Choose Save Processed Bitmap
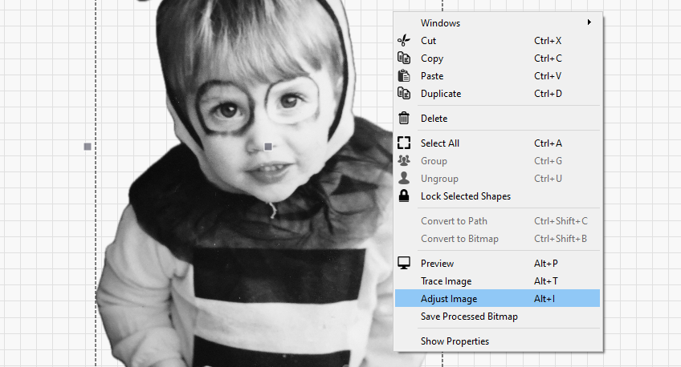Image resolution: width=681 pixels, height=367 pixels. pyautogui.click(x=469, y=317)
